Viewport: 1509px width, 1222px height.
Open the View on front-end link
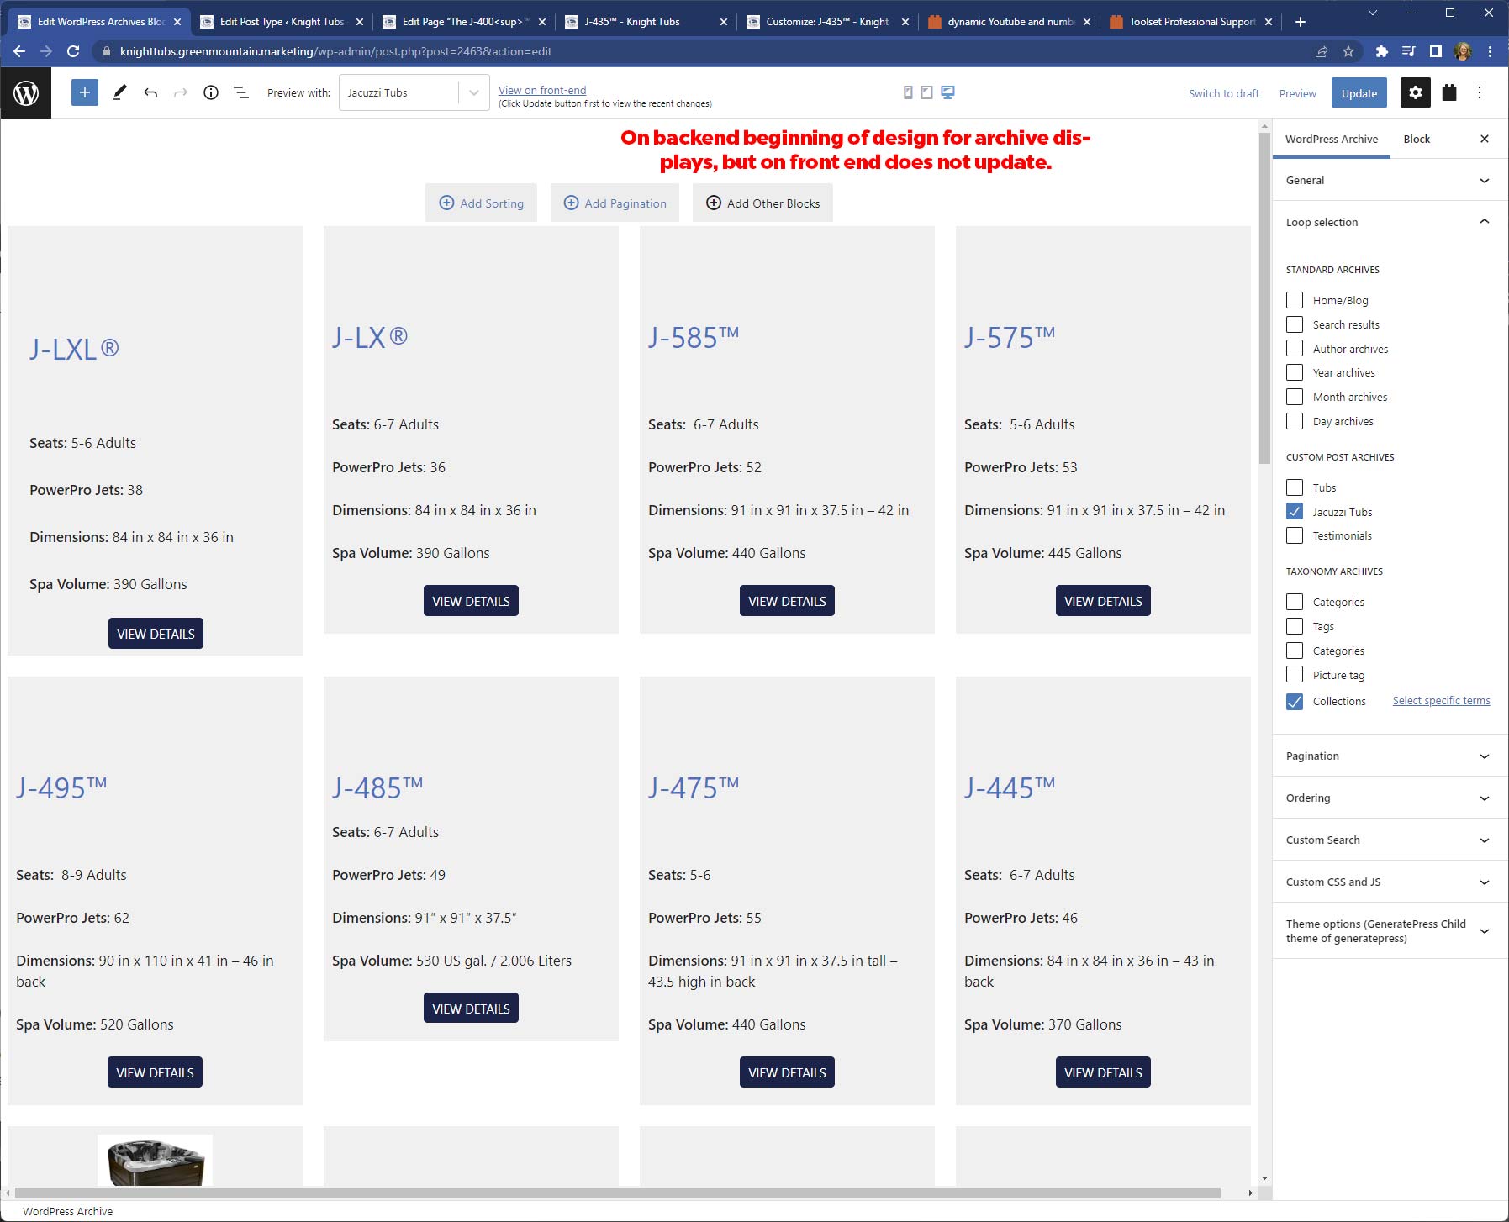tap(542, 90)
